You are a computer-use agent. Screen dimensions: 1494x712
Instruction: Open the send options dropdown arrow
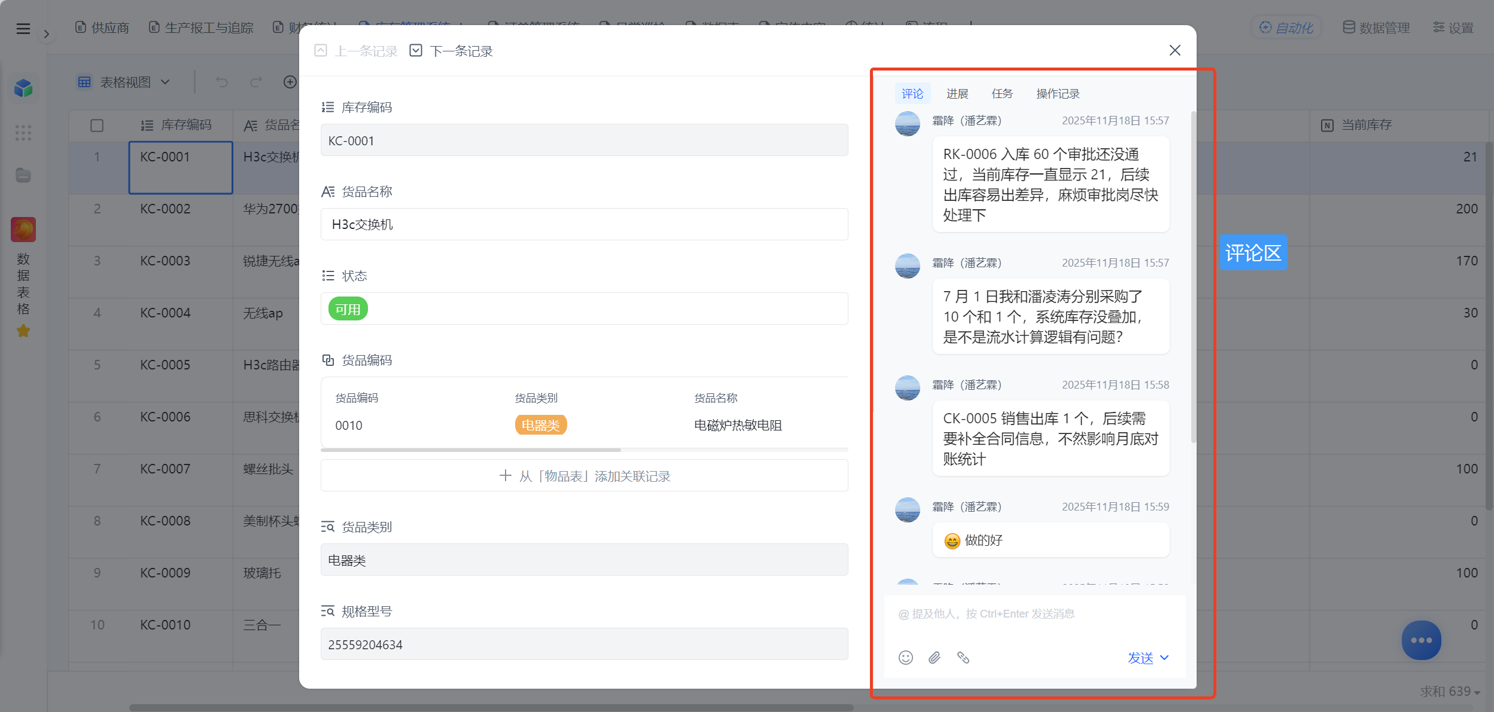pos(1164,658)
